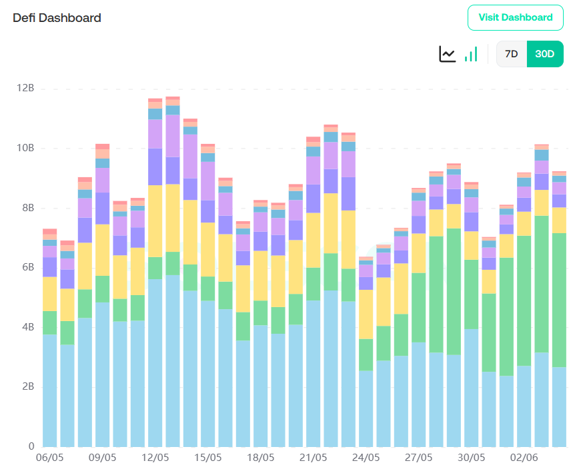Select the 30D time range
577x467 pixels.
point(545,54)
